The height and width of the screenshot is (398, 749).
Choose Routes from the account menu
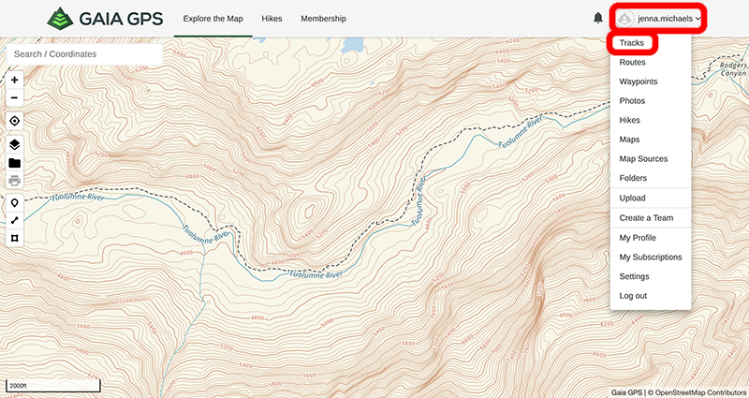(633, 62)
